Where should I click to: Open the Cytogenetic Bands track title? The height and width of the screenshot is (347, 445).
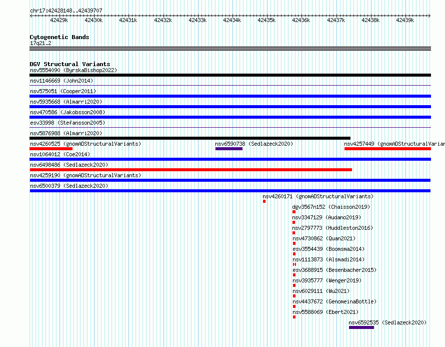(59, 37)
